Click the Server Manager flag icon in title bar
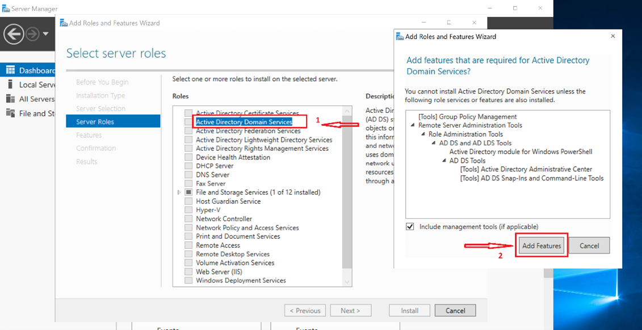The height and width of the screenshot is (330, 642). [7, 8]
